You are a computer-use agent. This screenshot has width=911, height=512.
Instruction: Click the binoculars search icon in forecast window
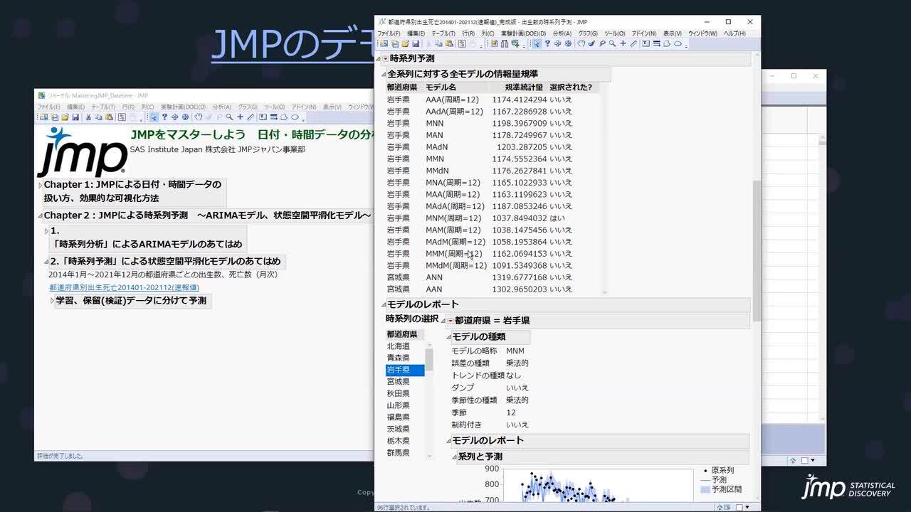tap(505, 43)
